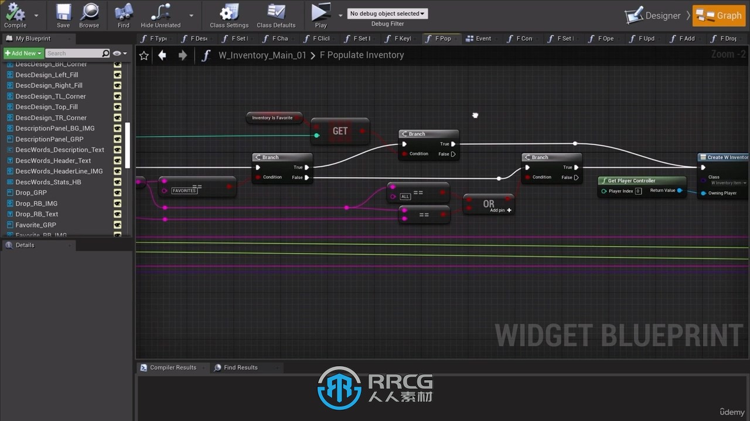This screenshot has height=421, width=750.
Task: Click the Get Player Controller function icon
Action: (604, 181)
